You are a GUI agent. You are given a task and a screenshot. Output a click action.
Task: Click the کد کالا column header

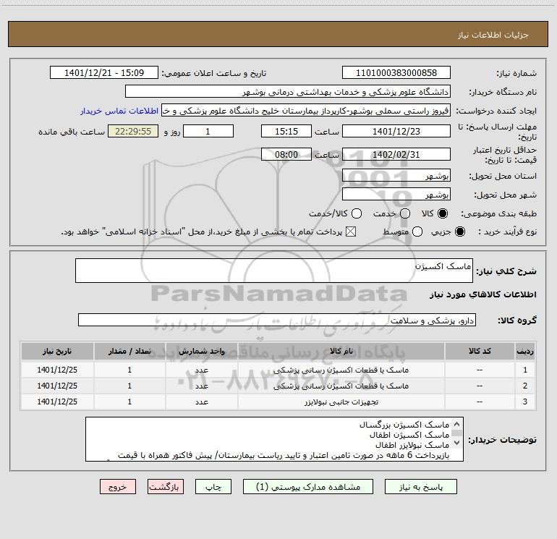480,352
